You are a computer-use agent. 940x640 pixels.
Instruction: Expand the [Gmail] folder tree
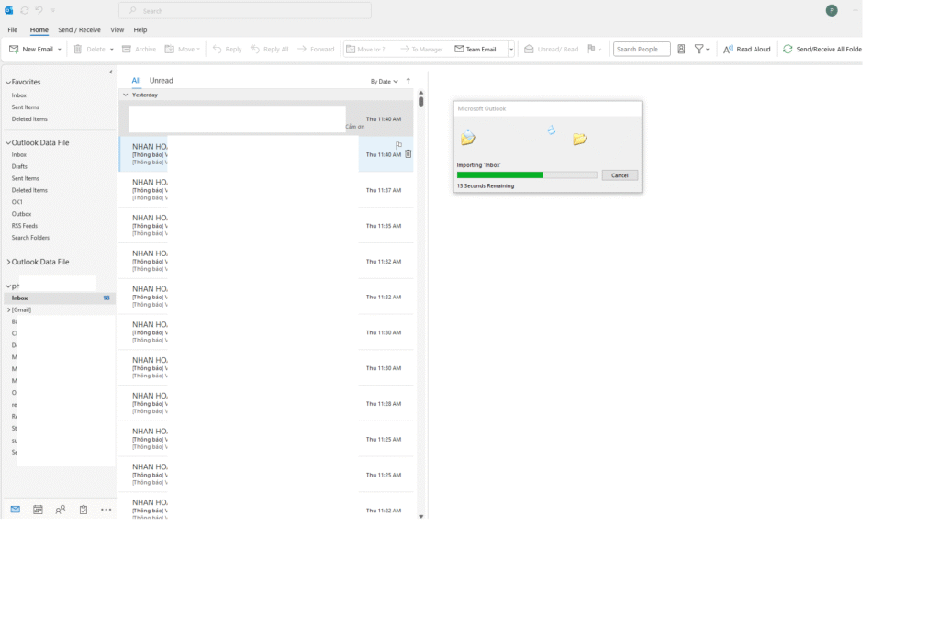[8, 310]
